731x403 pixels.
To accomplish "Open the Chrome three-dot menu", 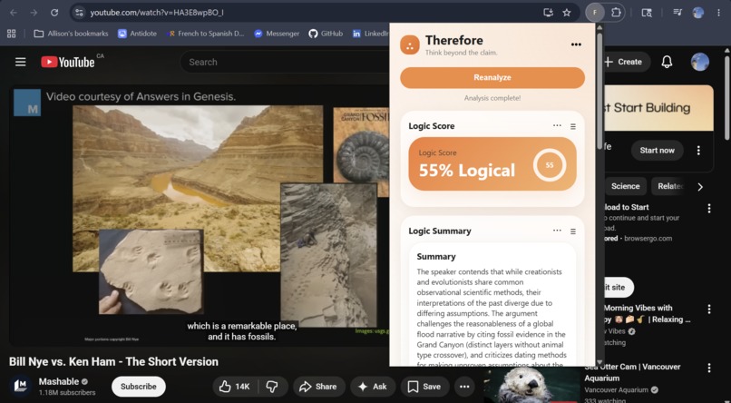I will (718, 13).
